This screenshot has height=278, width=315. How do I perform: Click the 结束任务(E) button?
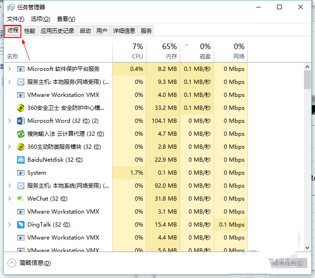(288, 263)
